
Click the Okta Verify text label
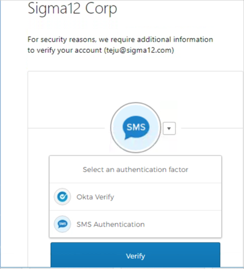click(95, 197)
